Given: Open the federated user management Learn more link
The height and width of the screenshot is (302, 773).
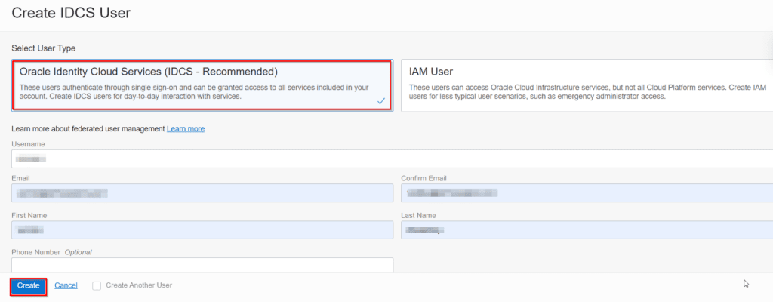Looking at the screenshot, I should [x=186, y=129].
